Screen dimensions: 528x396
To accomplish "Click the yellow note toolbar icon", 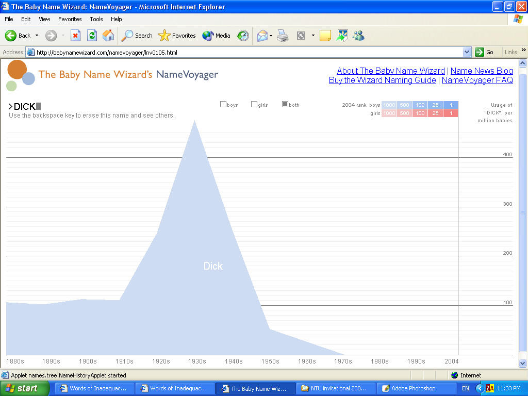I will (x=325, y=36).
